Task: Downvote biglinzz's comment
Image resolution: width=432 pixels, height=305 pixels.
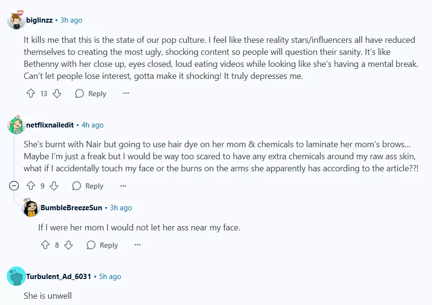Action: (x=57, y=94)
